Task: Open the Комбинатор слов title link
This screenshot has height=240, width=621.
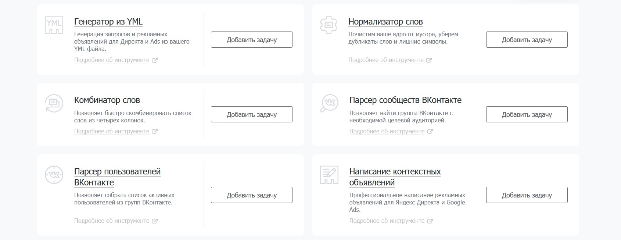Action: coord(107,100)
